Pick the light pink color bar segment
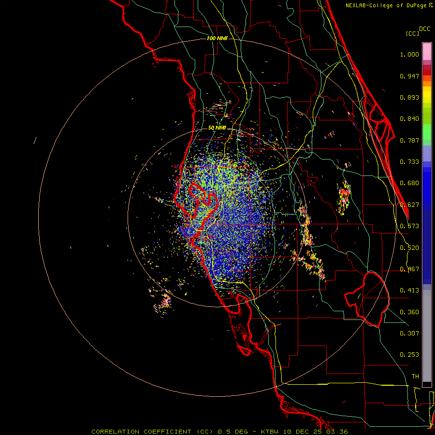 click(x=427, y=52)
